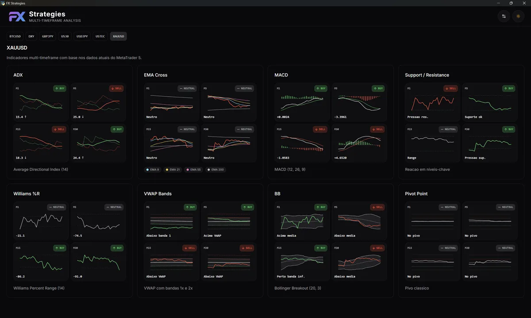This screenshot has height=318, width=531.
Task: Click the Support/Resistance M5 chart
Action: [x=490, y=102]
